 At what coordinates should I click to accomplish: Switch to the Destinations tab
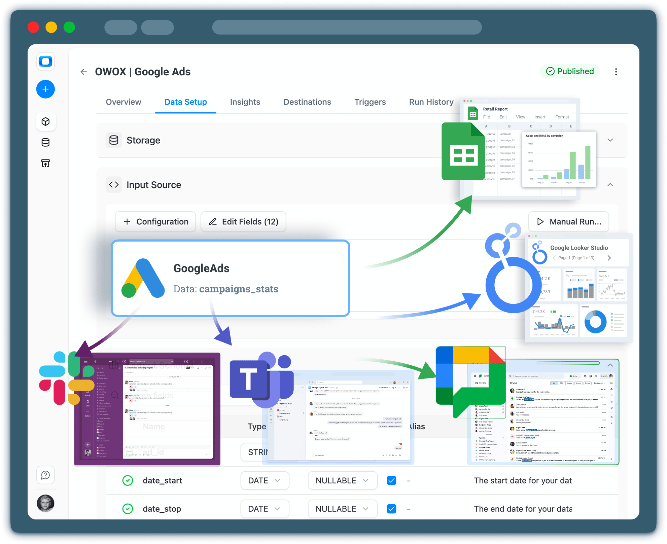(307, 102)
